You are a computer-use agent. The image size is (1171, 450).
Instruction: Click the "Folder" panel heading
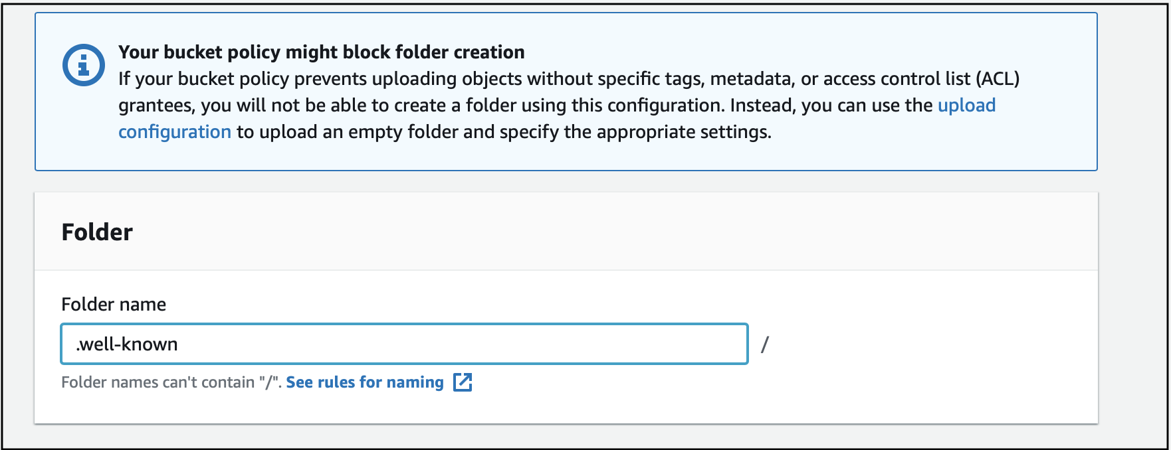[97, 232]
